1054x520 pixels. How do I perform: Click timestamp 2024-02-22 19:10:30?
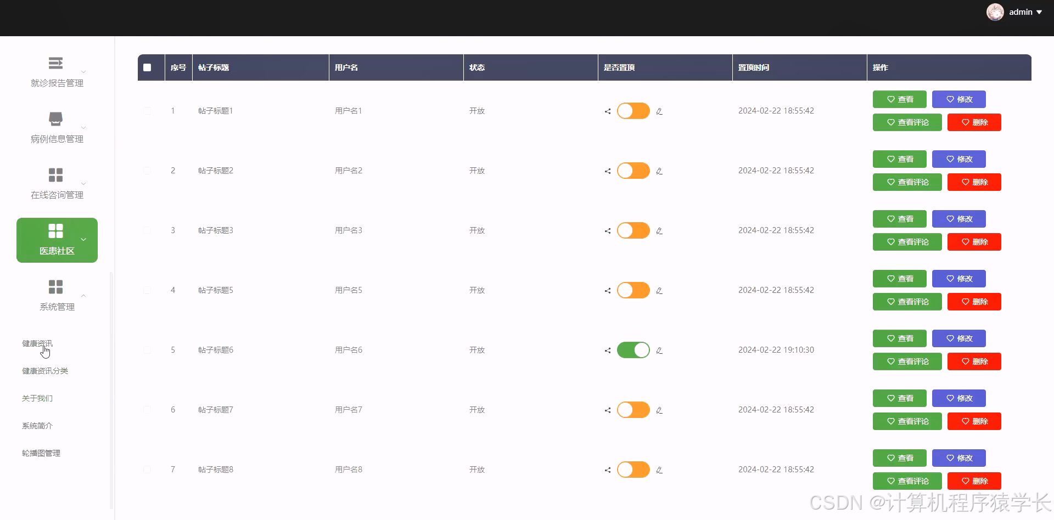pos(776,350)
